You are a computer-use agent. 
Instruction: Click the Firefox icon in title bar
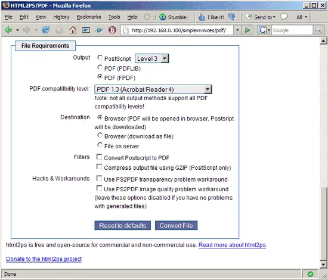pos(6,5)
